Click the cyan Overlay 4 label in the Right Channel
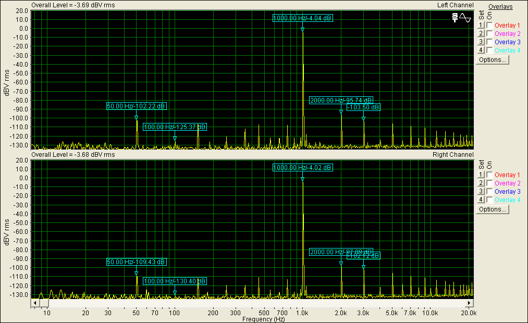 (x=507, y=200)
